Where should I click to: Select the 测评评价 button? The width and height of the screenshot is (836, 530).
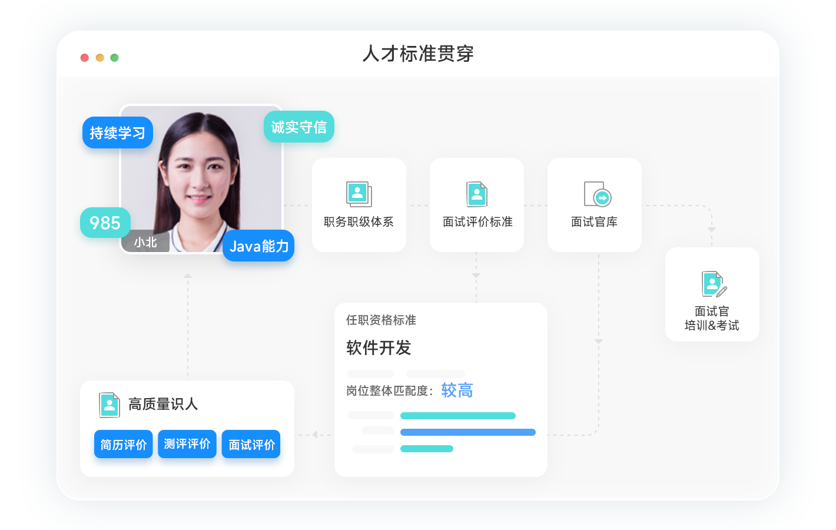point(187,443)
